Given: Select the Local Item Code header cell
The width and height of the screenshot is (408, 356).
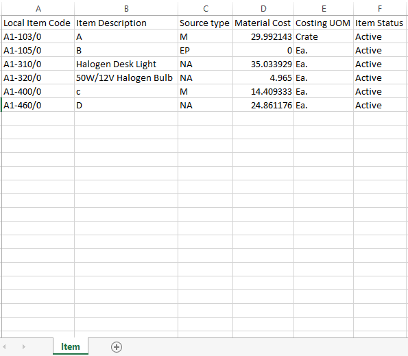Looking at the screenshot, I should (x=38, y=23).
